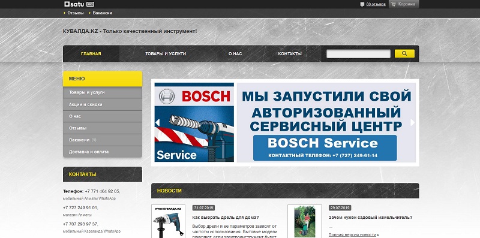Open the drill news thumbnail
Screen dimensions: 480x238
pos(168,221)
